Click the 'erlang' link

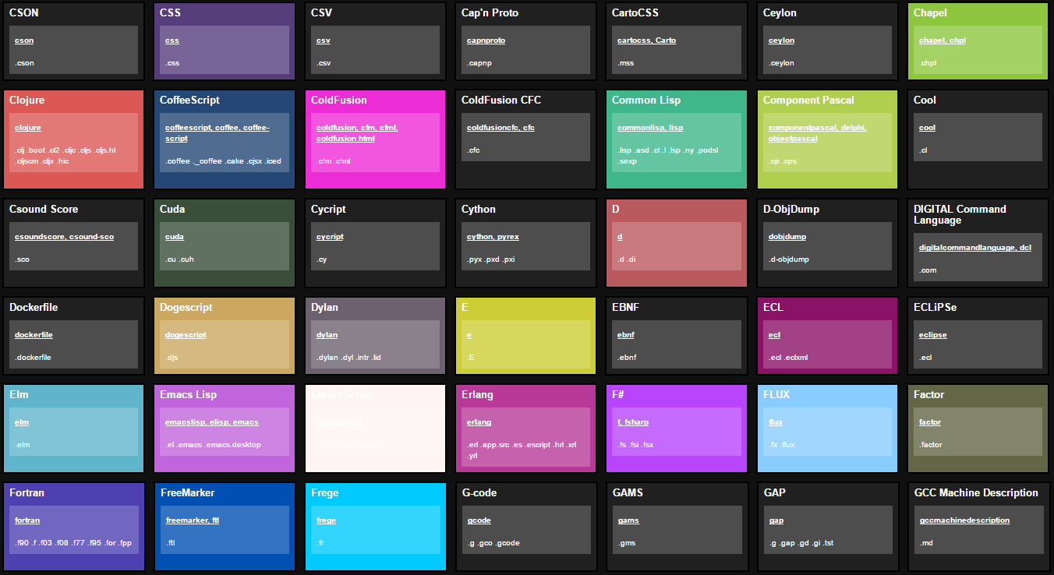[479, 422]
